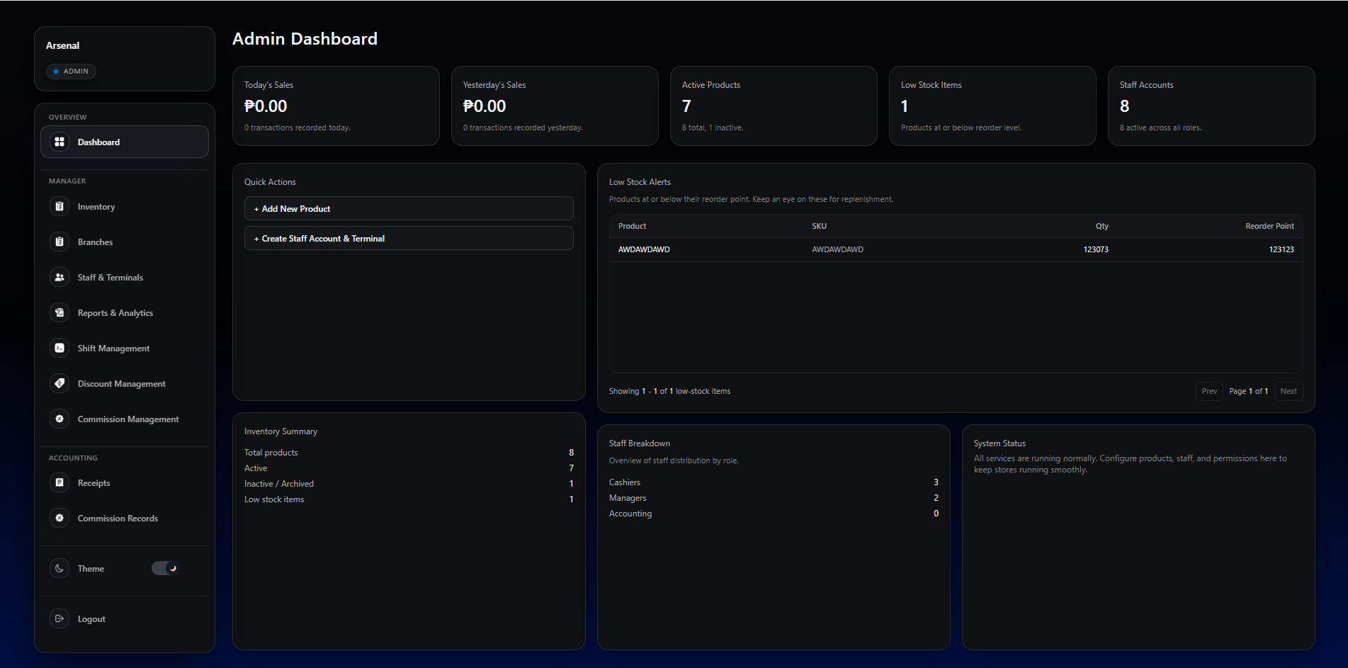Click the Receipts icon under Accounting
This screenshot has width=1348, height=668.
(x=60, y=482)
